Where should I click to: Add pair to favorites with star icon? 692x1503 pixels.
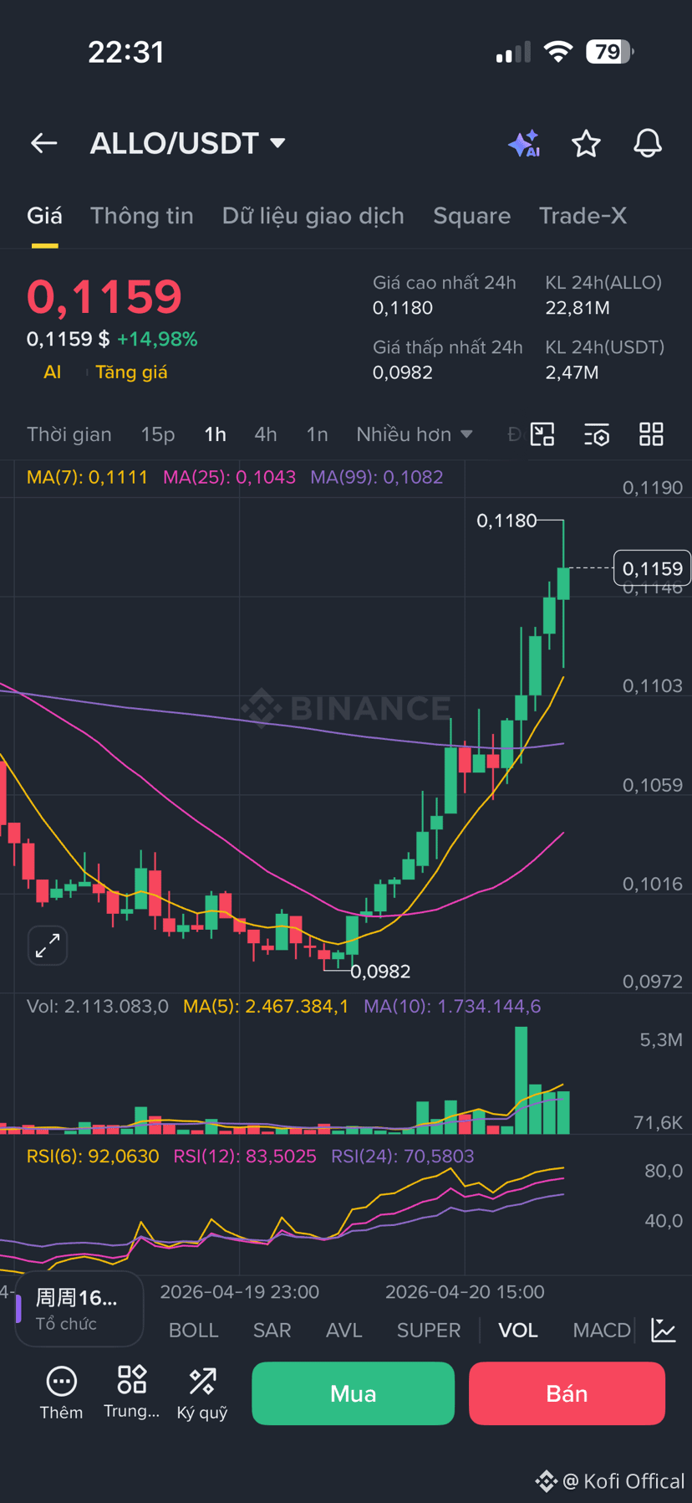point(586,144)
